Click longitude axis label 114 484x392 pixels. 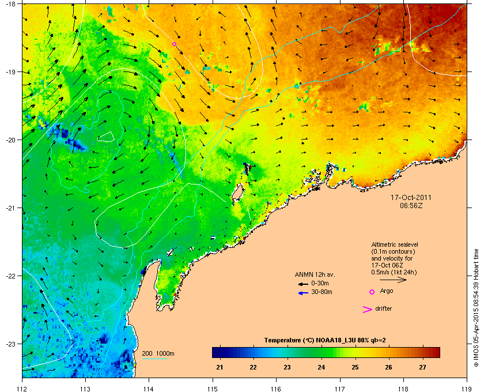[149, 389]
